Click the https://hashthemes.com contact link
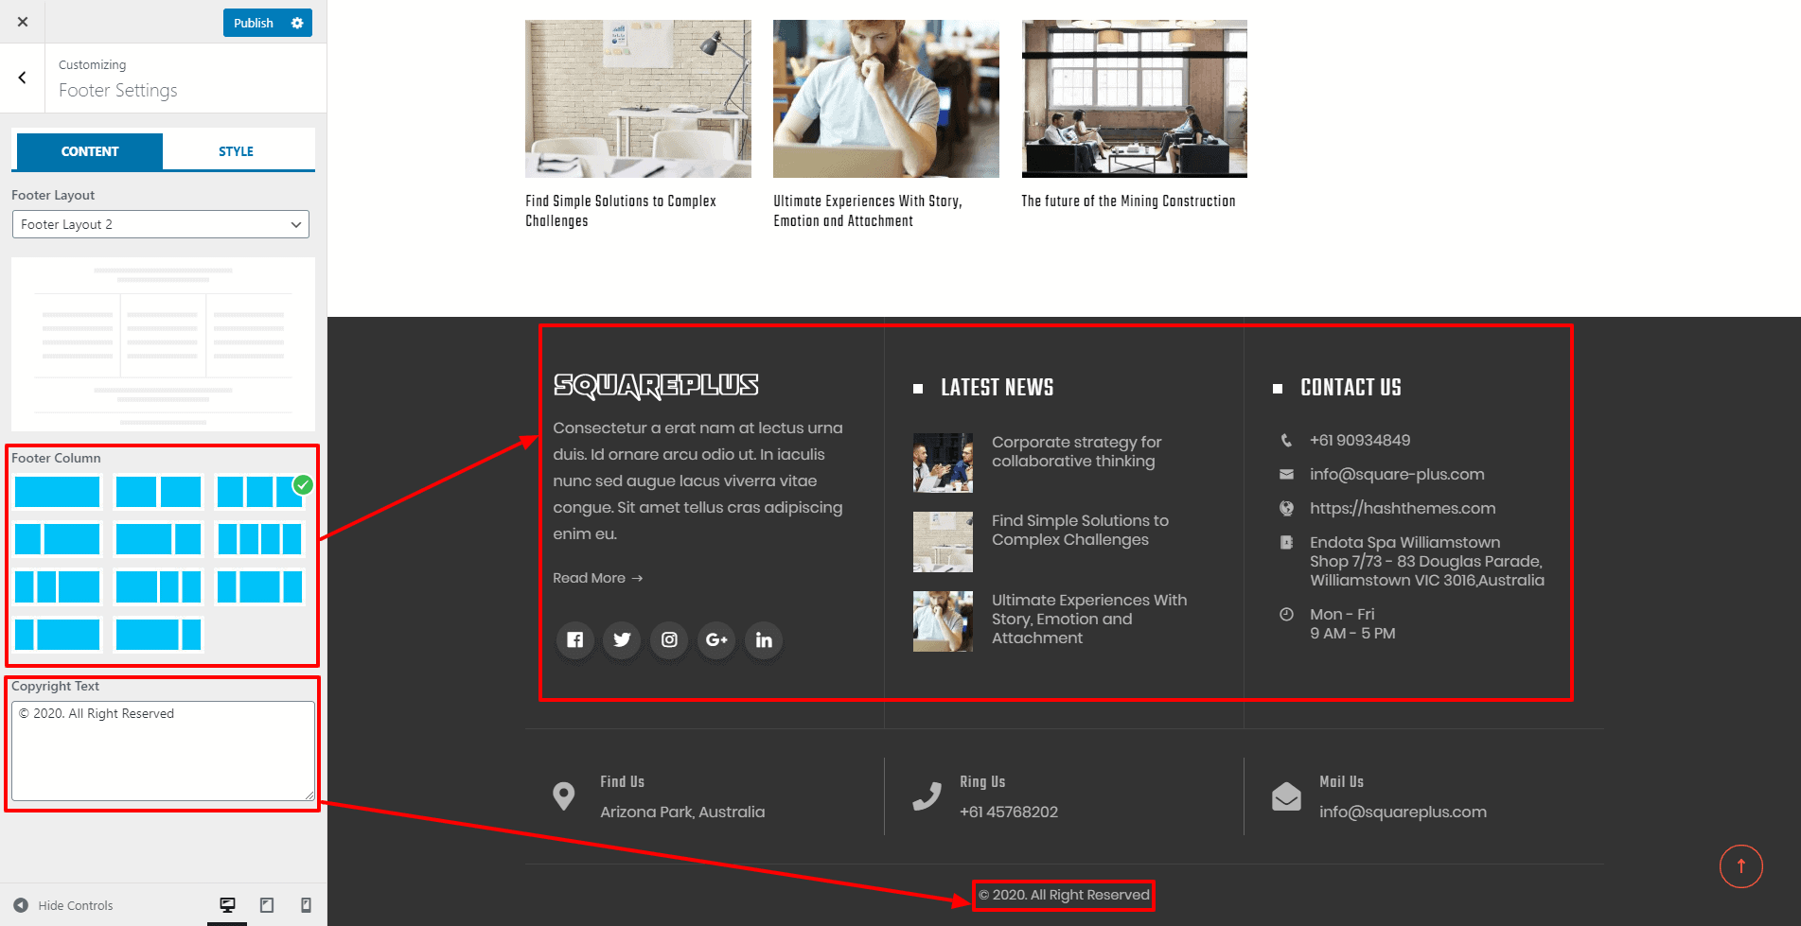This screenshot has height=926, width=1801. click(1403, 509)
